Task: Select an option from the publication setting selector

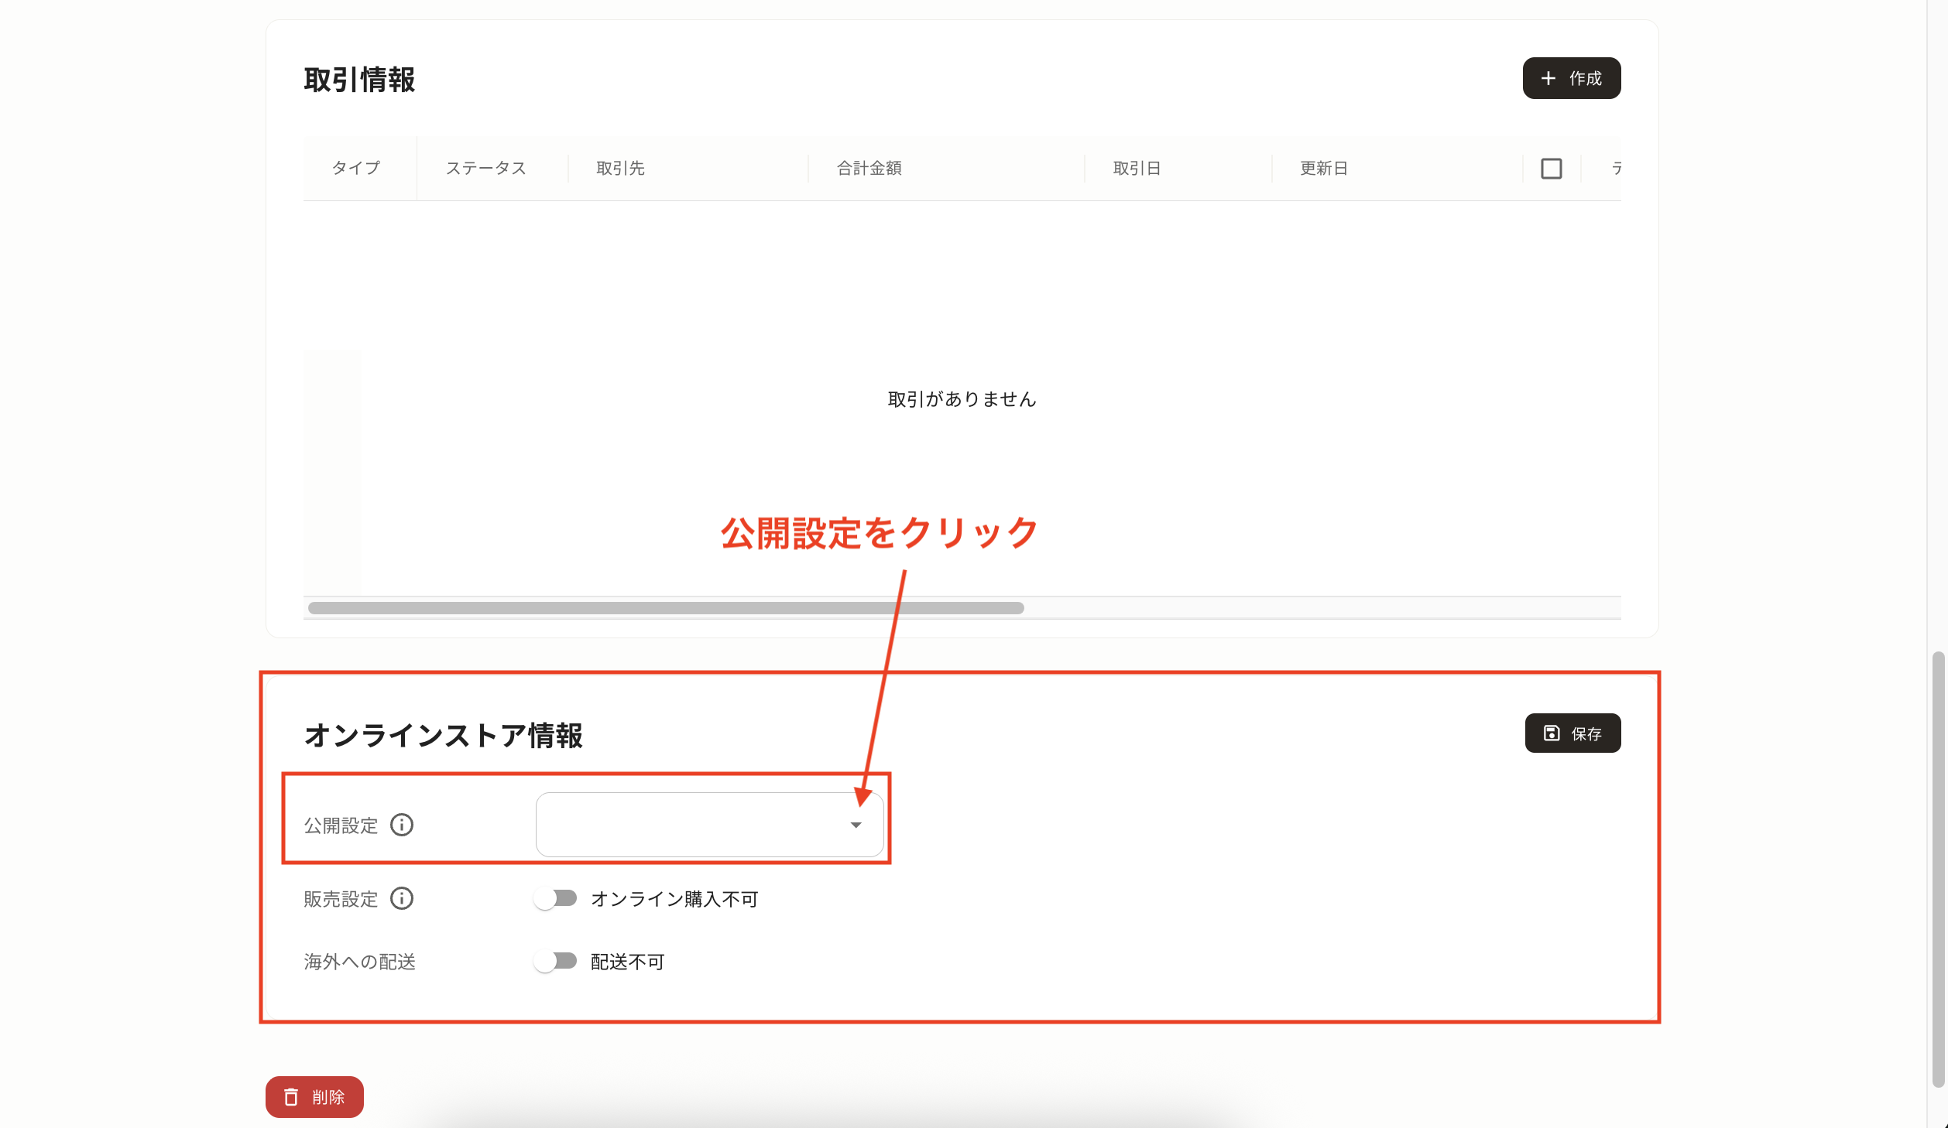Action: [708, 825]
